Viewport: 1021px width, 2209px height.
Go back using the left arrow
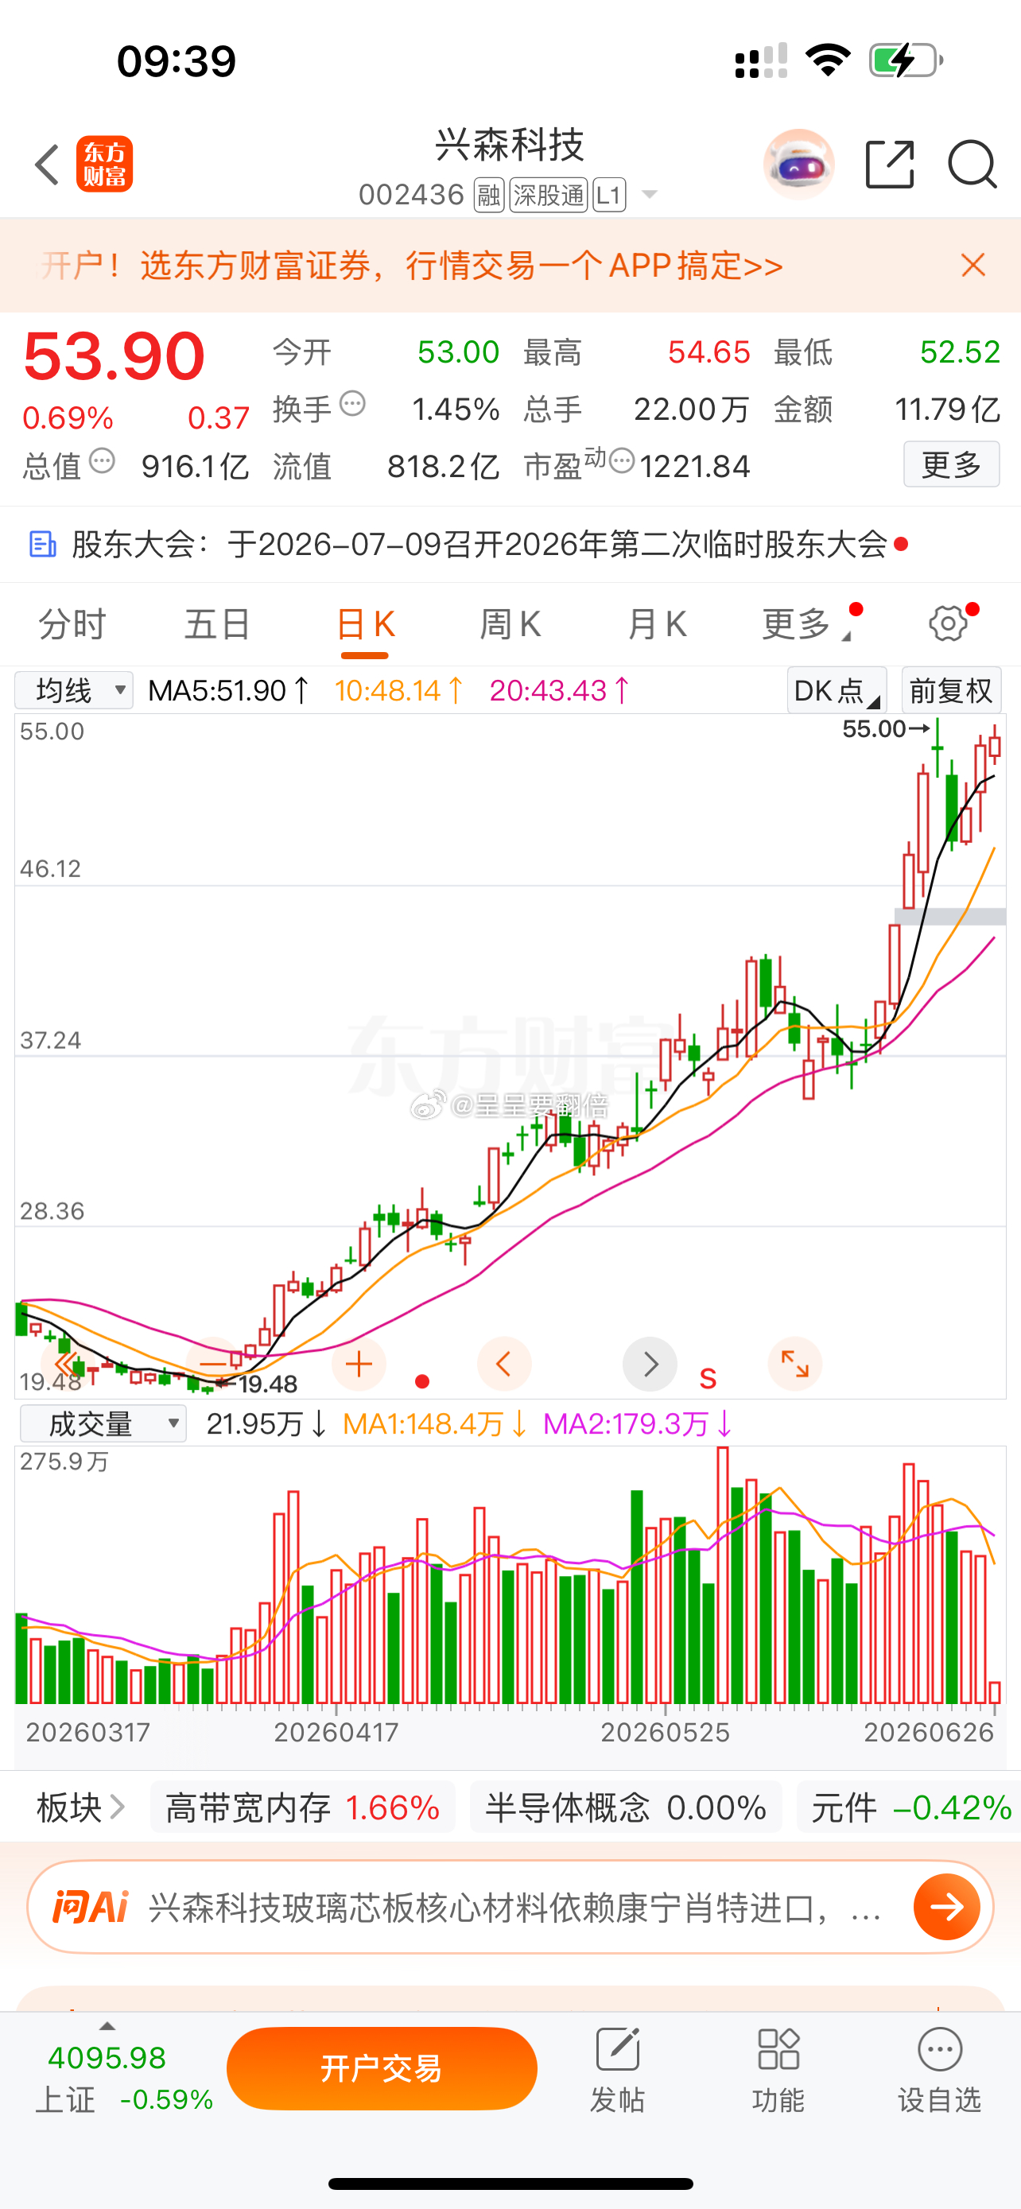pos(47,164)
